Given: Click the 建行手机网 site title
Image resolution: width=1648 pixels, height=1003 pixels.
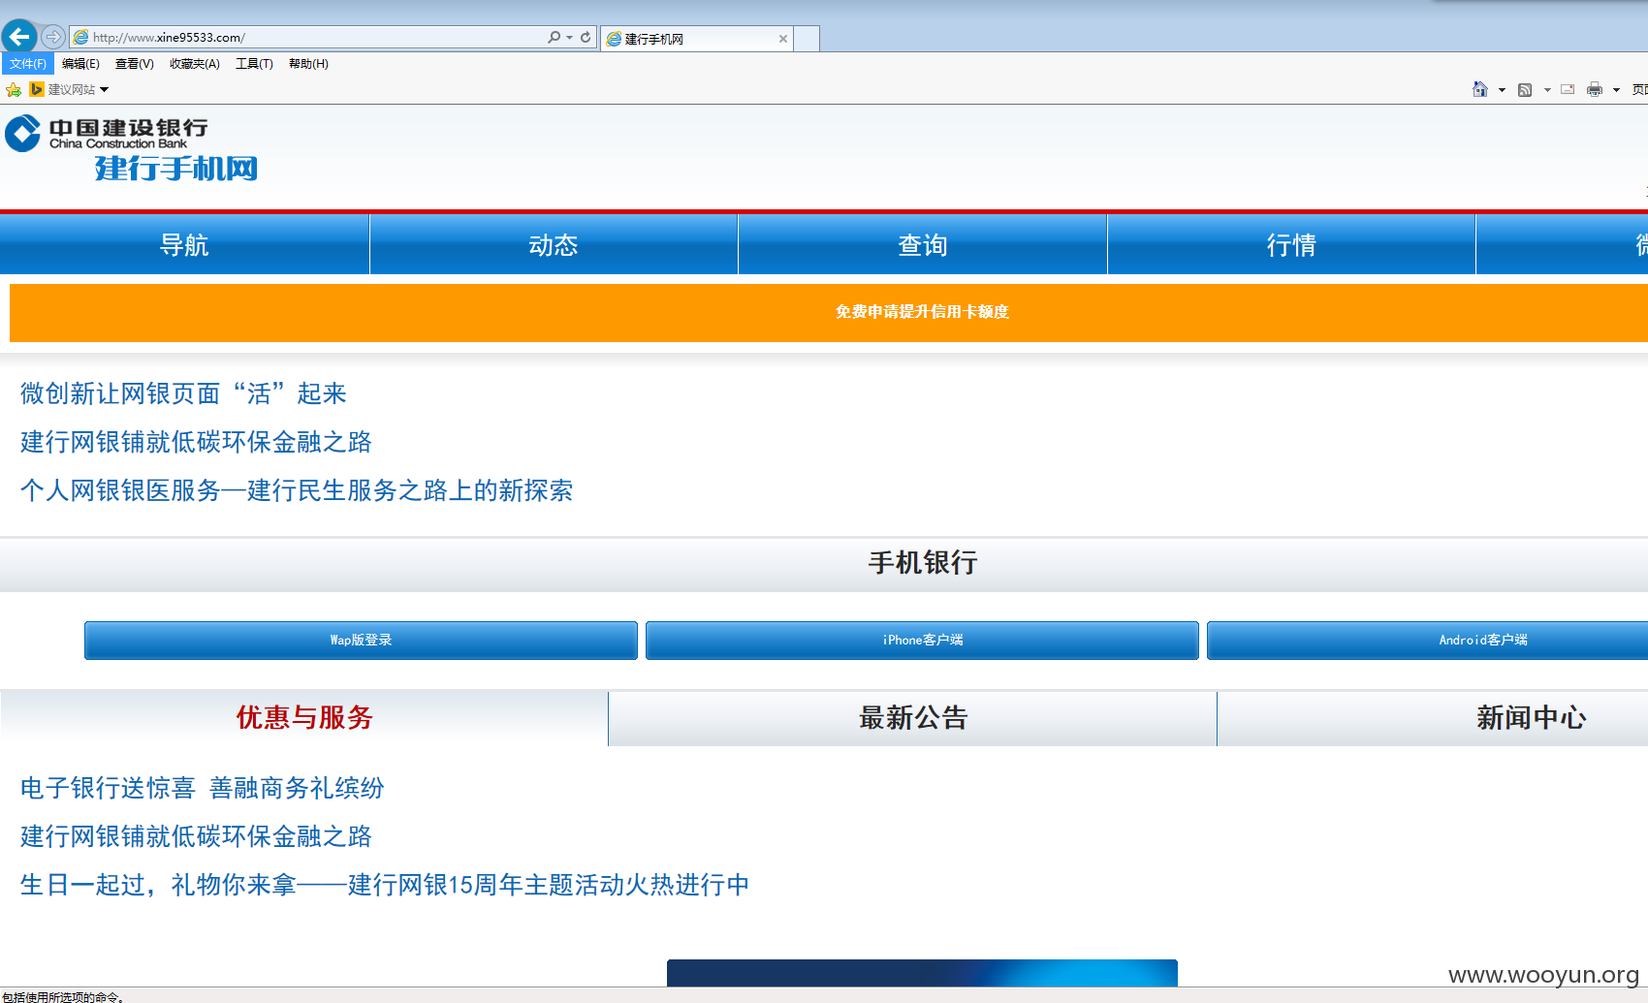Looking at the screenshot, I should [175, 169].
